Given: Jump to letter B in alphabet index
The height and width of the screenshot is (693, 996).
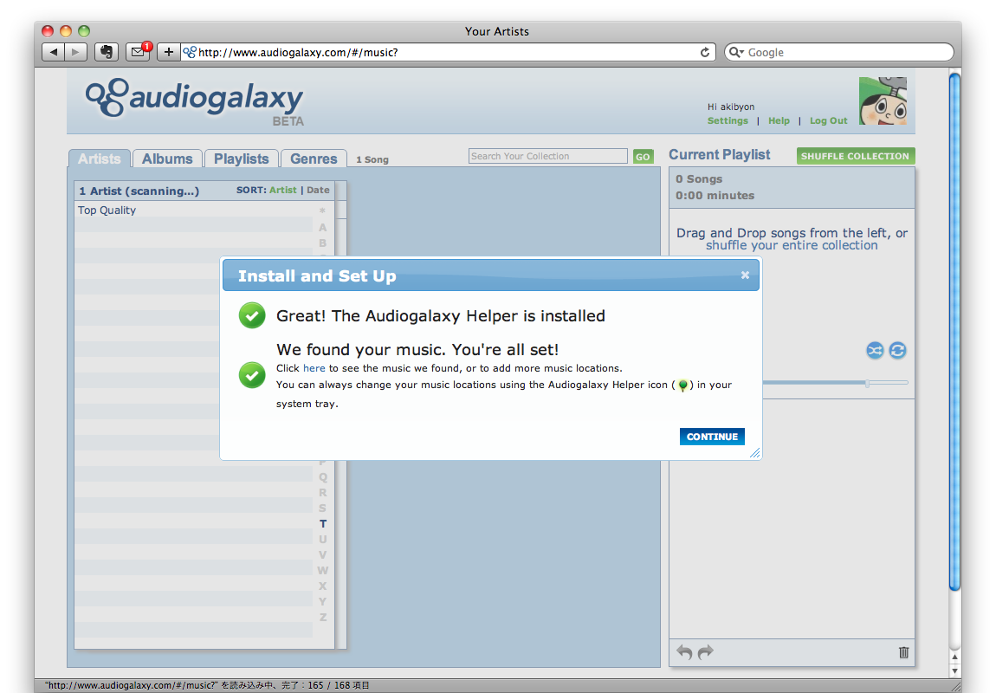Looking at the screenshot, I should 323,243.
